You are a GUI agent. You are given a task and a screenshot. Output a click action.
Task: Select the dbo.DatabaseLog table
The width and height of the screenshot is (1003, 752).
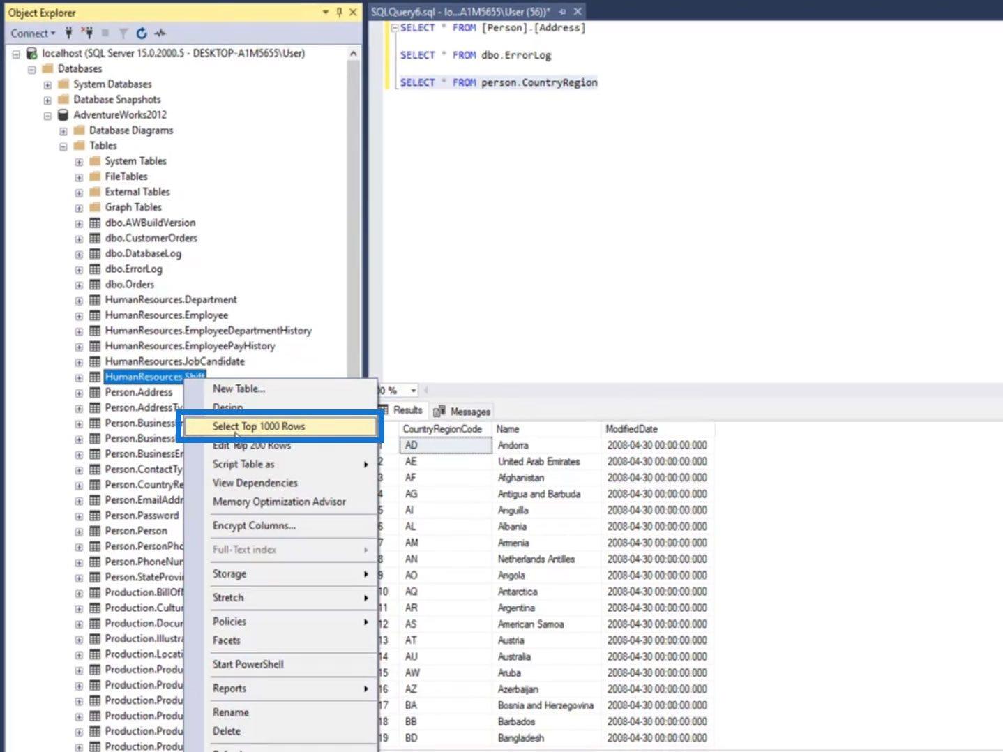click(x=143, y=254)
